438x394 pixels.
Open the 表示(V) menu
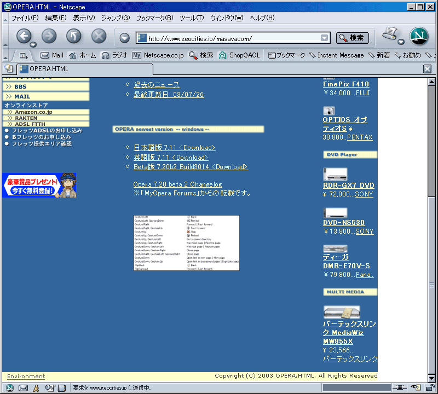point(84,18)
